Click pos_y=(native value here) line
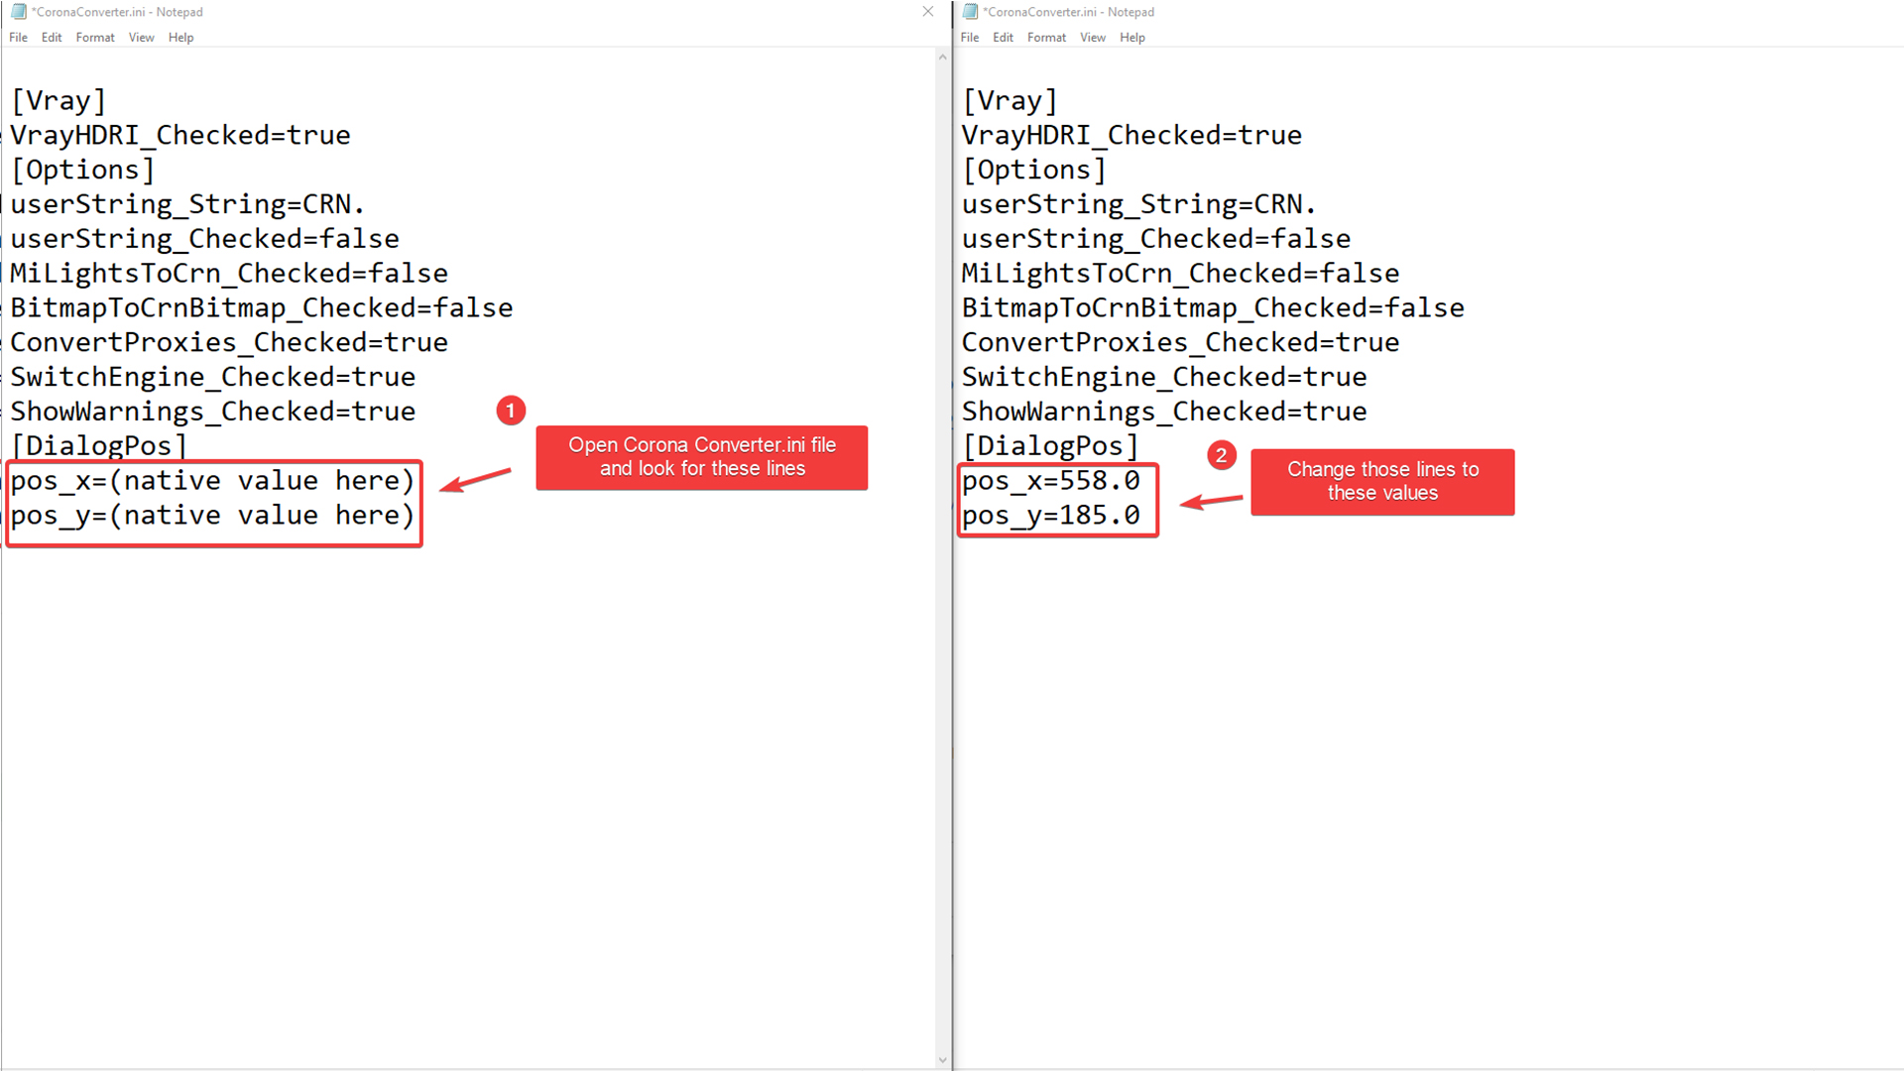Viewport: 1904px width, 1071px height. click(212, 517)
